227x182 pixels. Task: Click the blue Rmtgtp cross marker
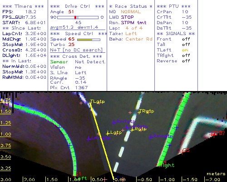114,122
